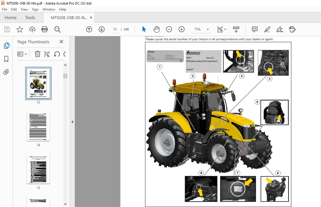Open the Page Thumbnails sidebar icon

click(x=7, y=46)
